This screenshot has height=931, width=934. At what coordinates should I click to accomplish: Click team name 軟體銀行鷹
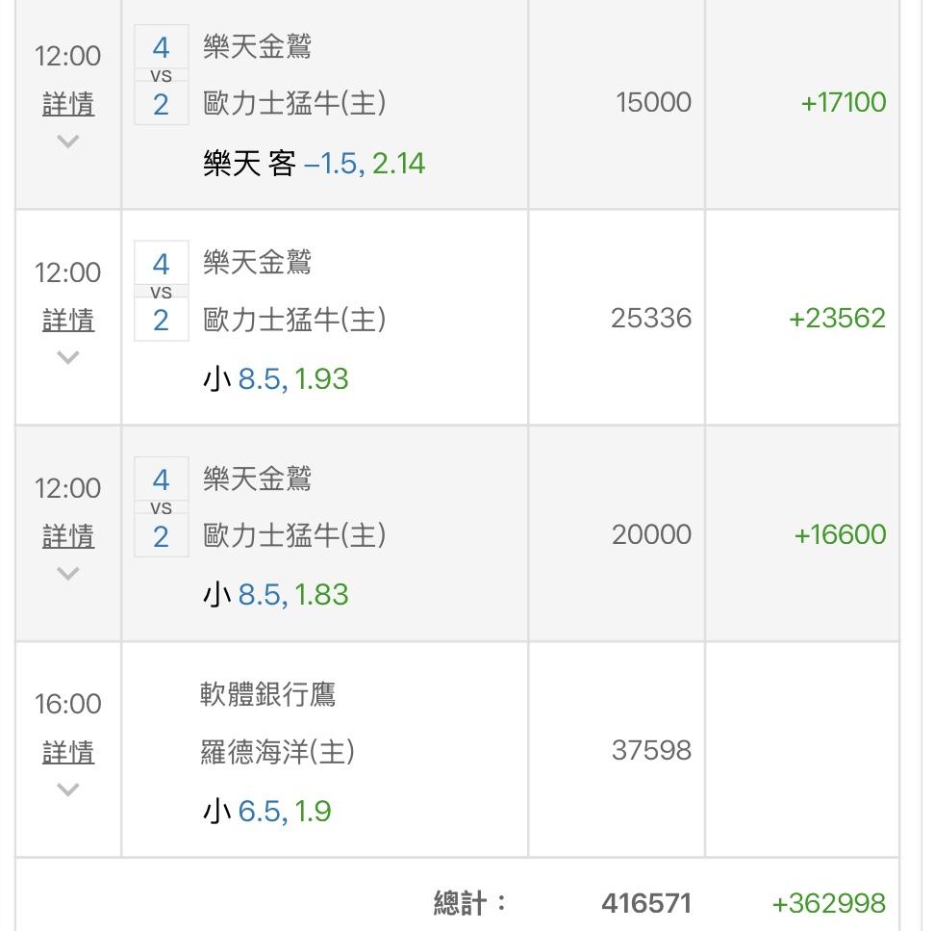tap(267, 694)
